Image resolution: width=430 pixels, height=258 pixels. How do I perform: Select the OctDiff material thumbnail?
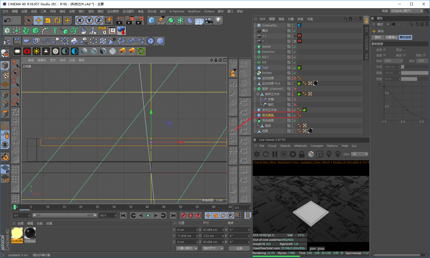pos(17,235)
